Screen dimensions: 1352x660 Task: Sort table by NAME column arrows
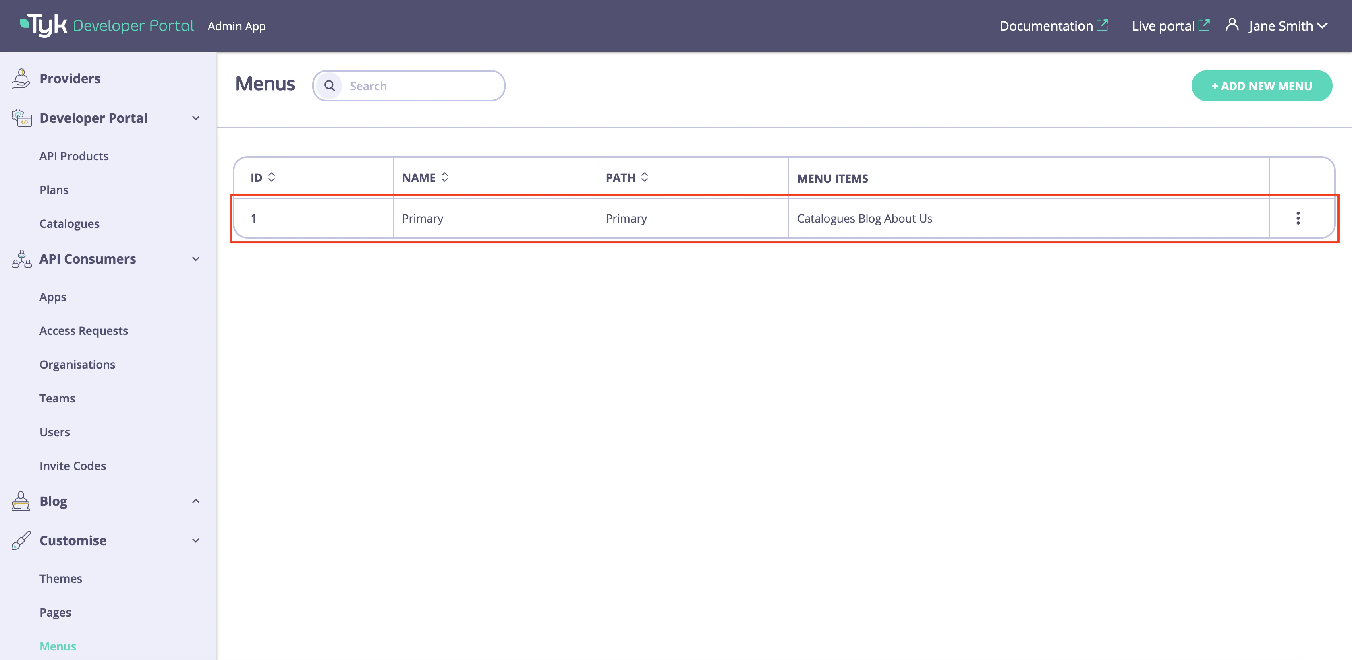[444, 177]
